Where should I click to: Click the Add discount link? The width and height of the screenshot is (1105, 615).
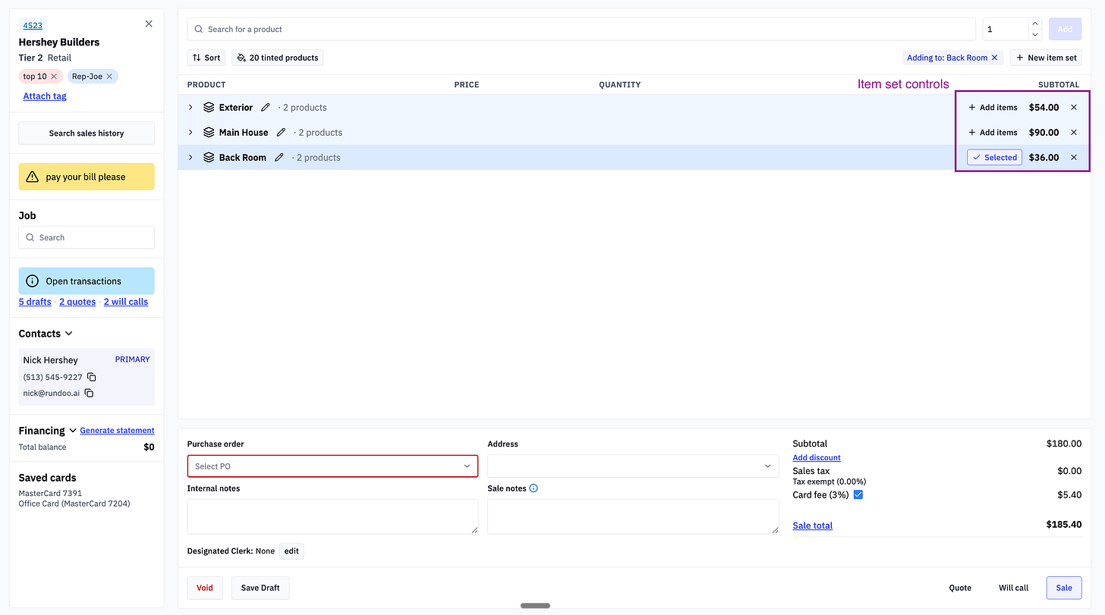coord(817,458)
